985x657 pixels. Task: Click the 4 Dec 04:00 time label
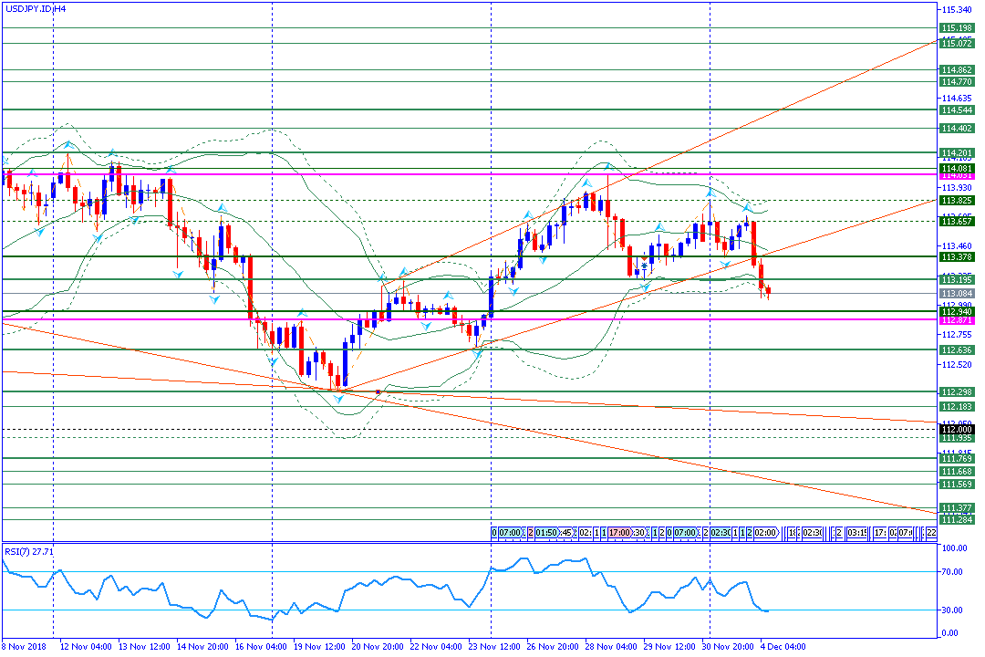click(783, 646)
